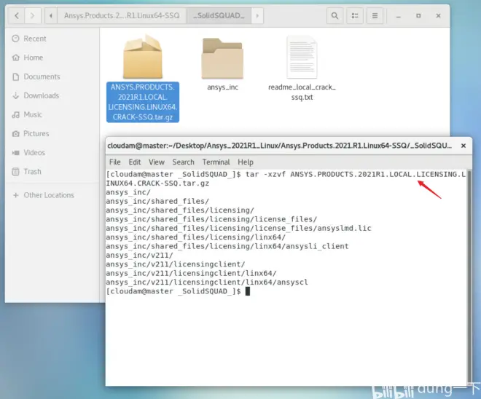Viewport: 481px width, 399px height.
Task: Expand the path bar left chevron
Action: pyautogui.click(x=51, y=15)
